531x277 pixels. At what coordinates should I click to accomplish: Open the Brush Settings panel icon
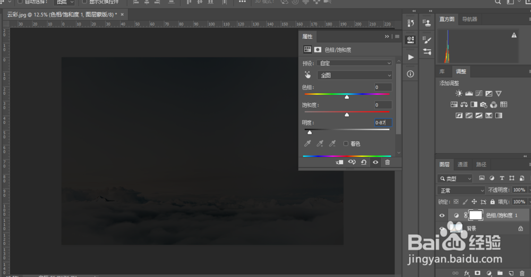point(427,40)
